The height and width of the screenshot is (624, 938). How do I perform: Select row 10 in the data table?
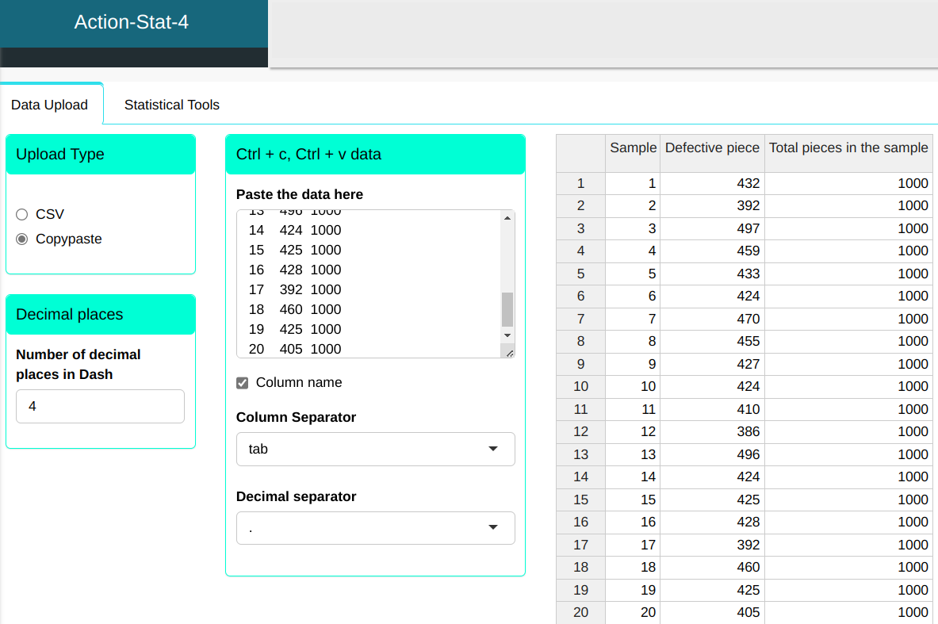pyautogui.click(x=581, y=387)
